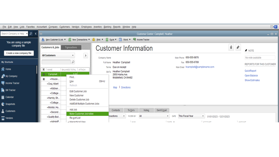Click the search magnifier beside Search Company or Help
Image resolution: width=279 pixels, height=157 pixels.
(31, 34)
